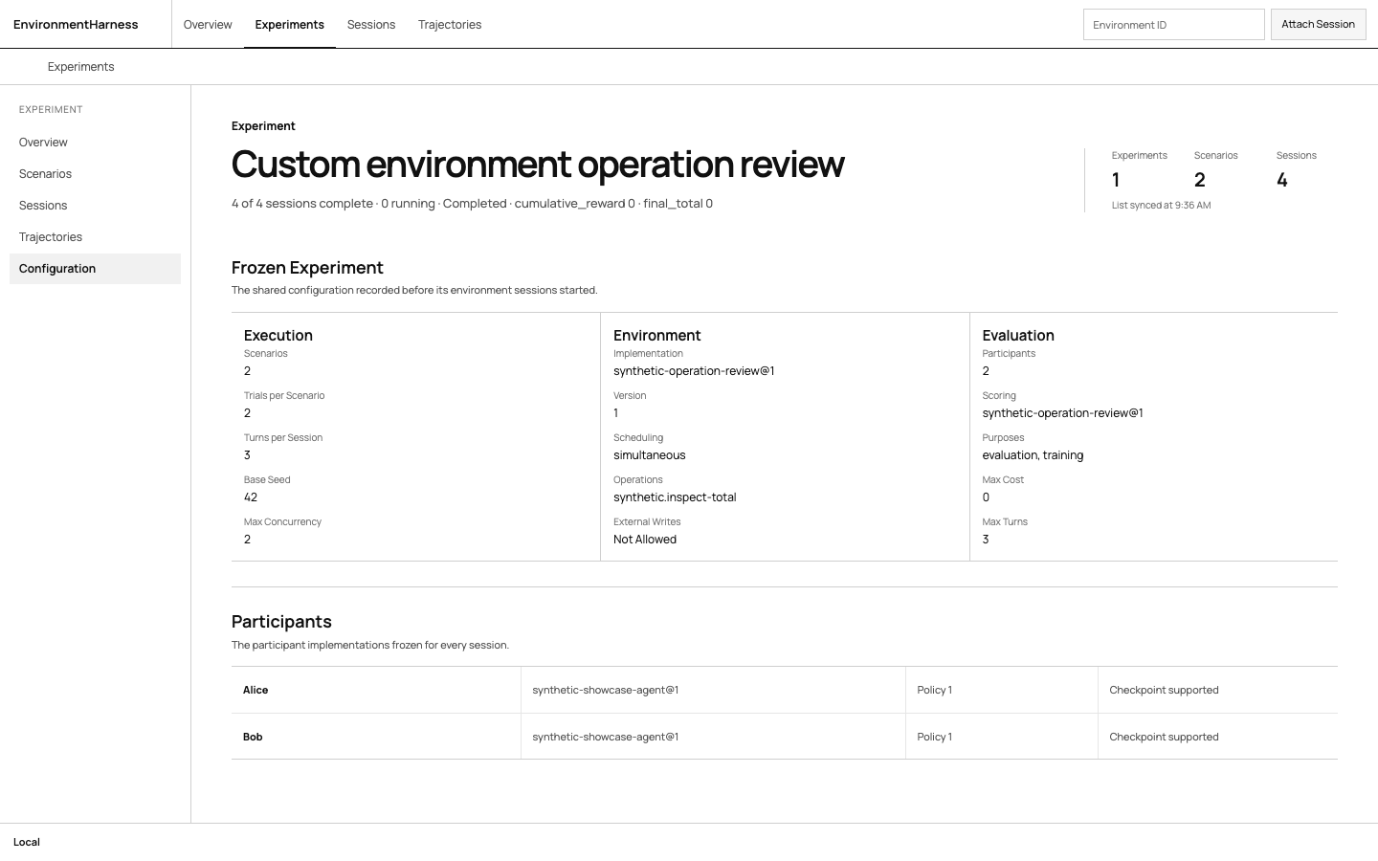
Task: Click the Sessions count value 4
Action: click(x=1282, y=180)
